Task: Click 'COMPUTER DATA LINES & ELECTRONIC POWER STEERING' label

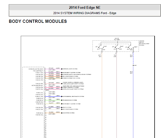Action: pyautogui.click(x=73, y=87)
